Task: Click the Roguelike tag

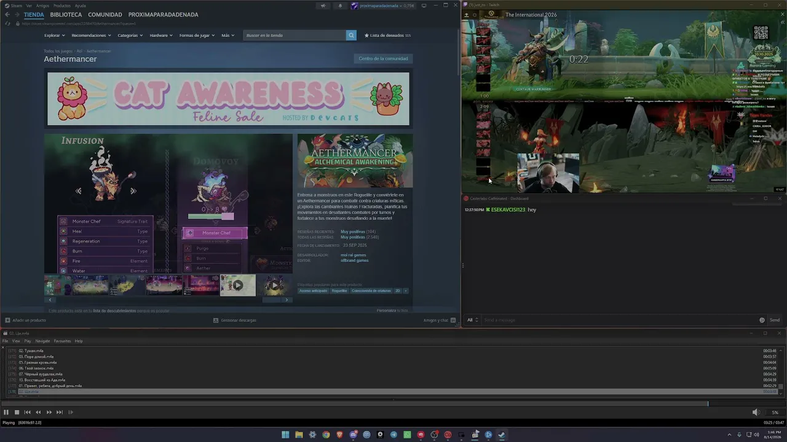Action: click(339, 290)
